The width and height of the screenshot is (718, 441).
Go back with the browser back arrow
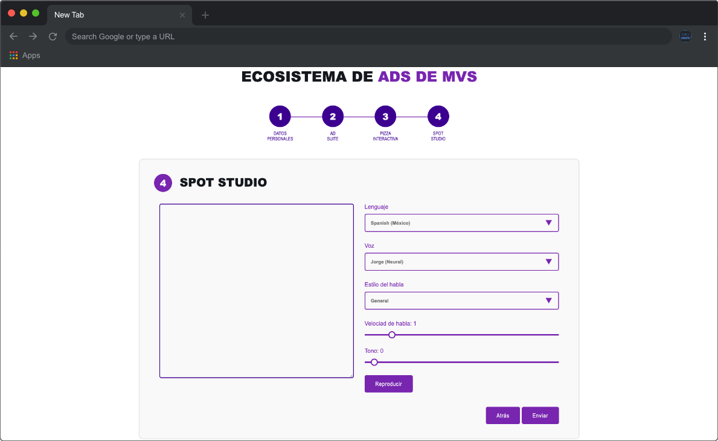(14, 37)
